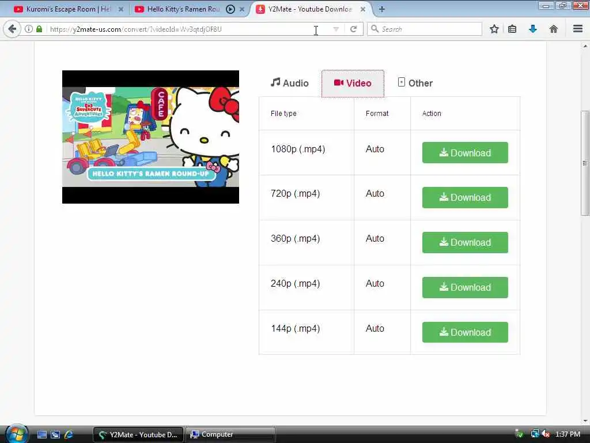Click the '1080p (.mp4)' file type text
This screenshot has height=443, width=590.
(298, 149)
